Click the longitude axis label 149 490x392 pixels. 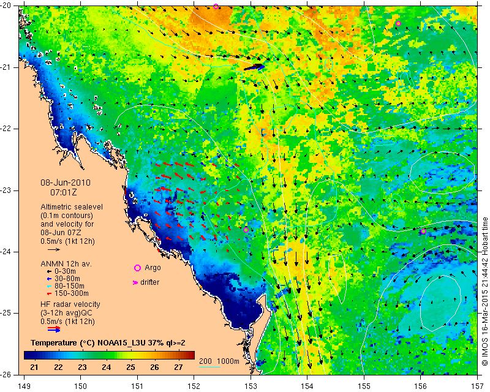coord(24,386)
